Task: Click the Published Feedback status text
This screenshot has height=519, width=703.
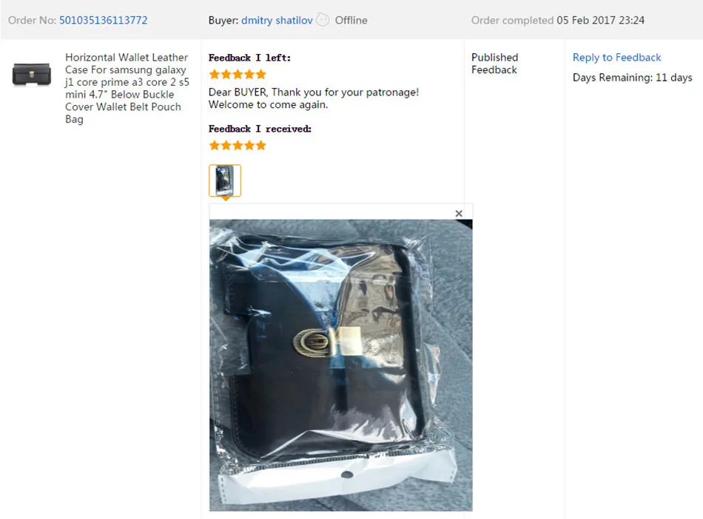Action: [494, 64]
